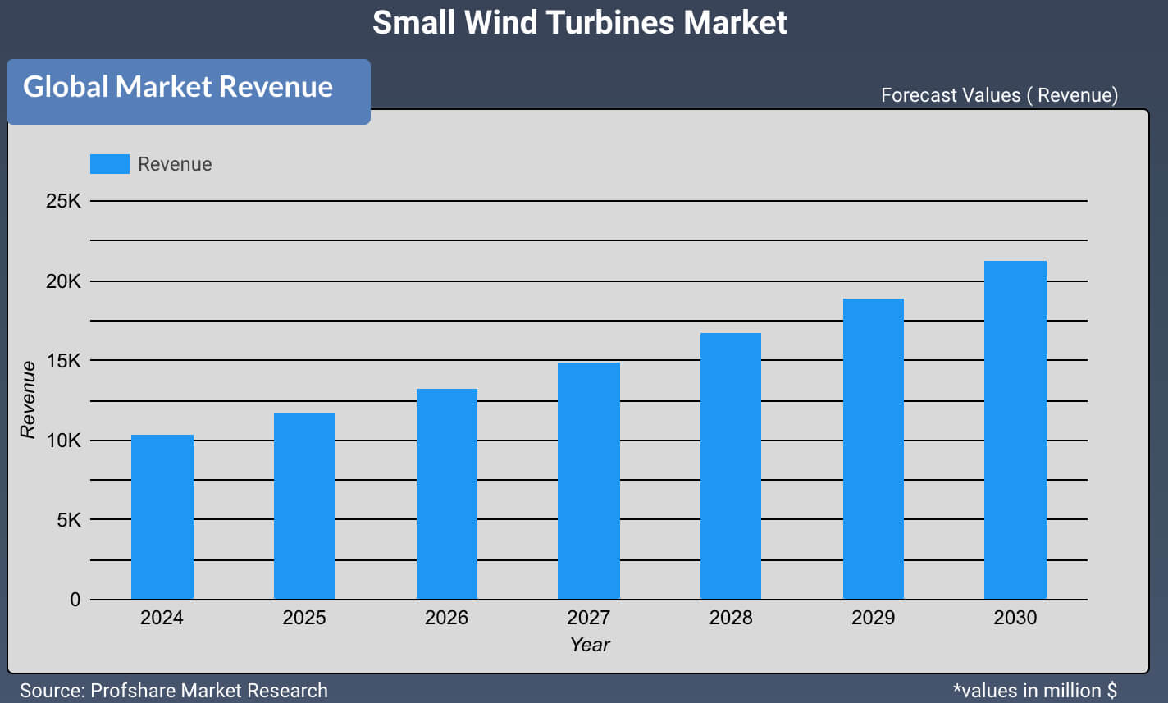This screenshot has width=1168, height=703.
Task: Select the 2029 revenue bar
Action: point(874,449)
